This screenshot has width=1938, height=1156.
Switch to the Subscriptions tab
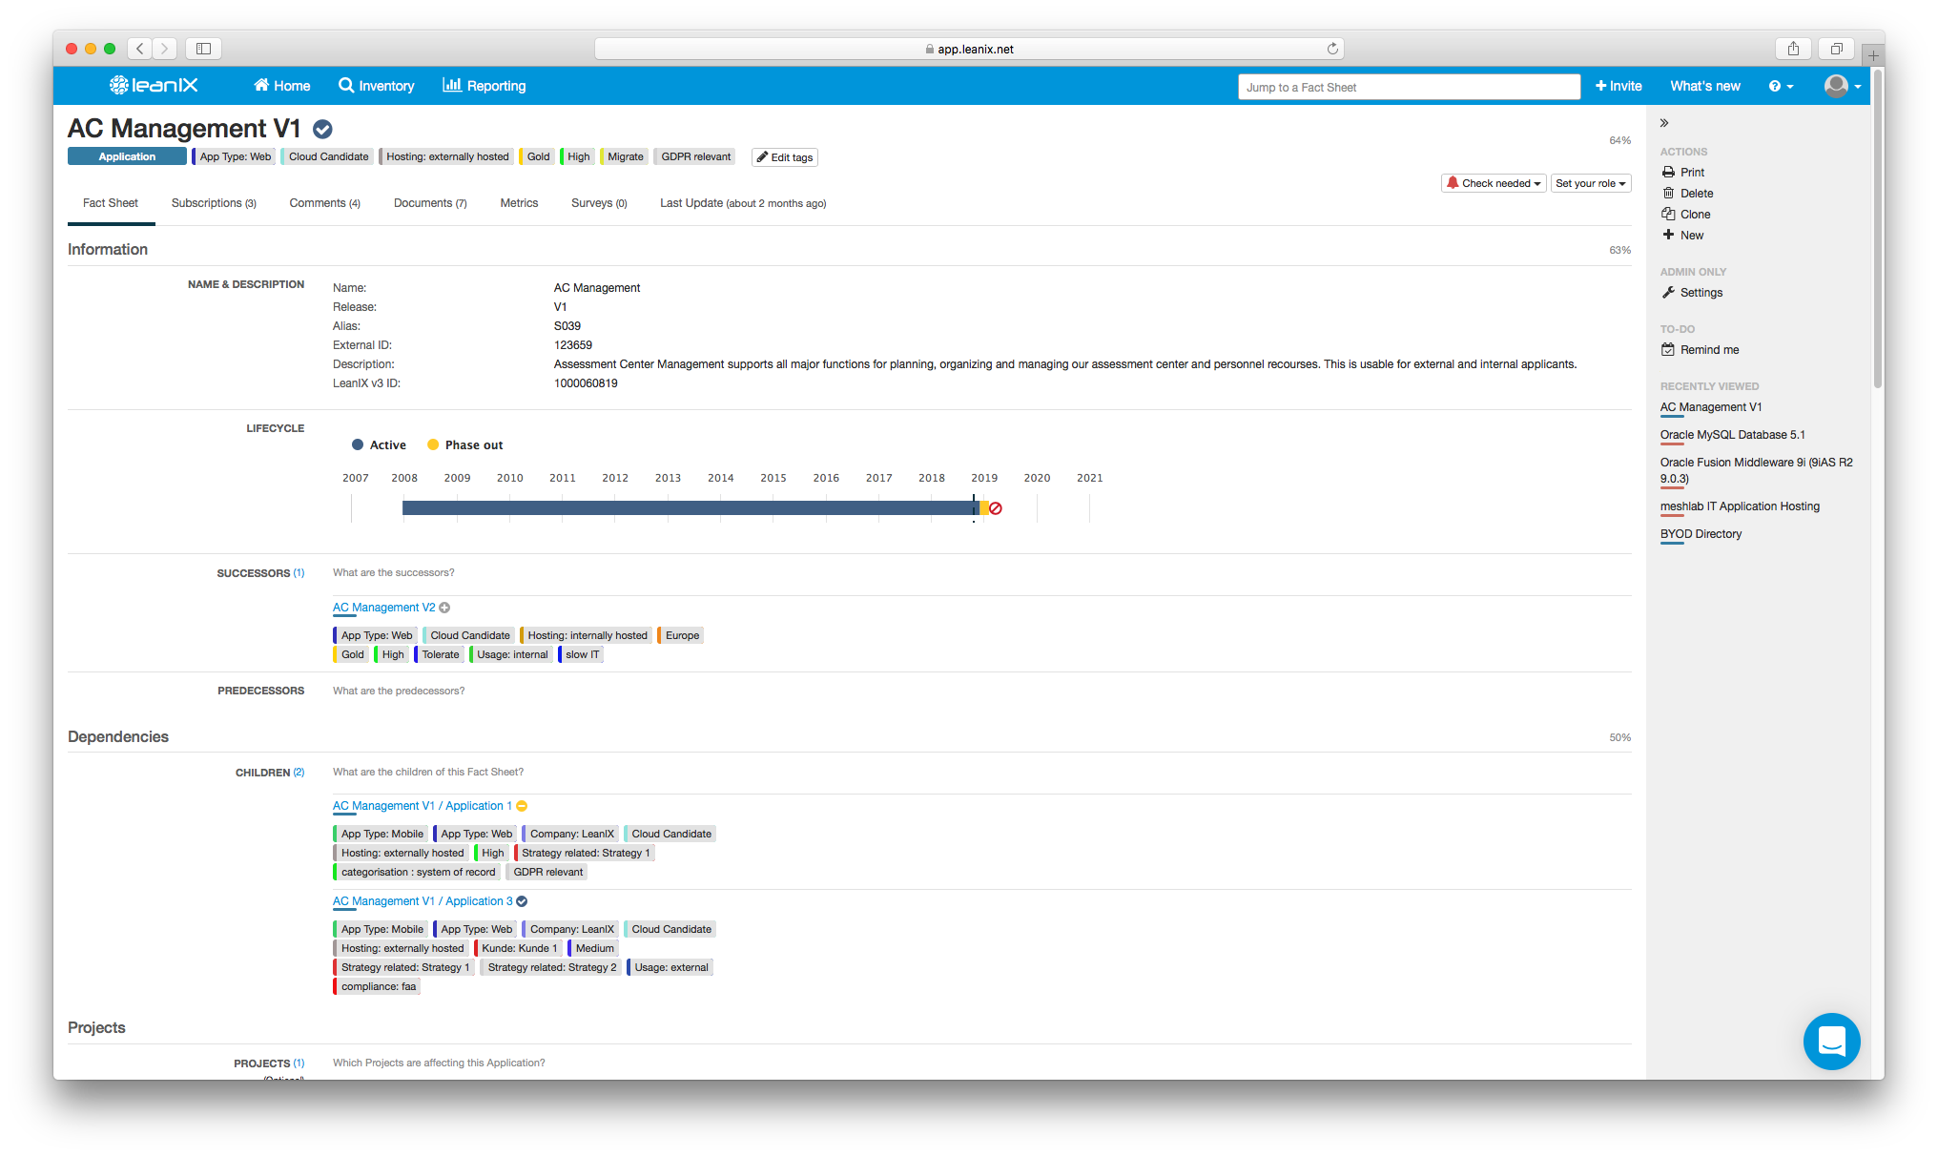(214, 203)
